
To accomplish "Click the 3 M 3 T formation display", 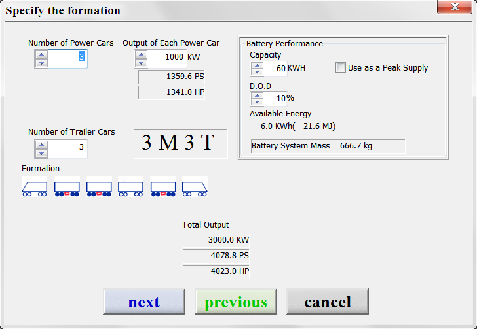I will coord(181,143).
